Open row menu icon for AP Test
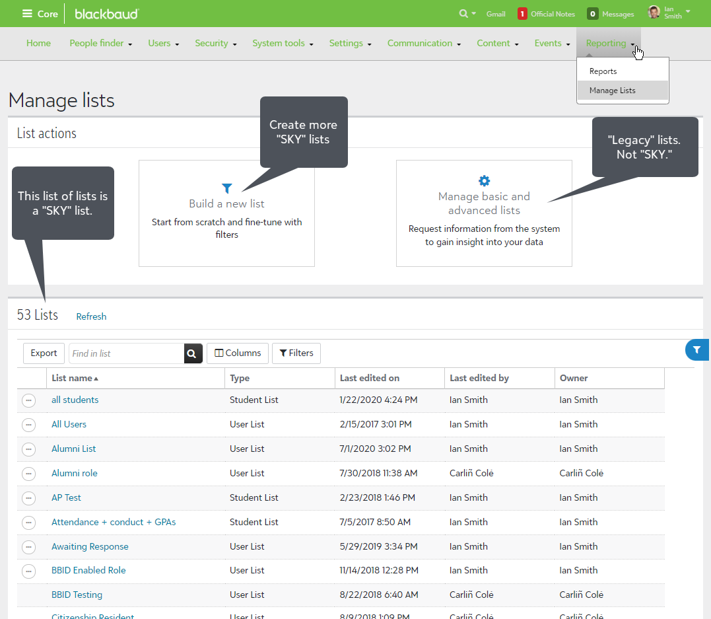 click(x=28, y=498)
